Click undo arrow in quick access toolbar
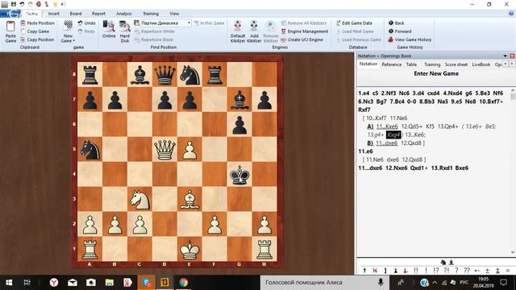Image resolution: width=516 pixels, height=290 pixels. click(22, 4)
